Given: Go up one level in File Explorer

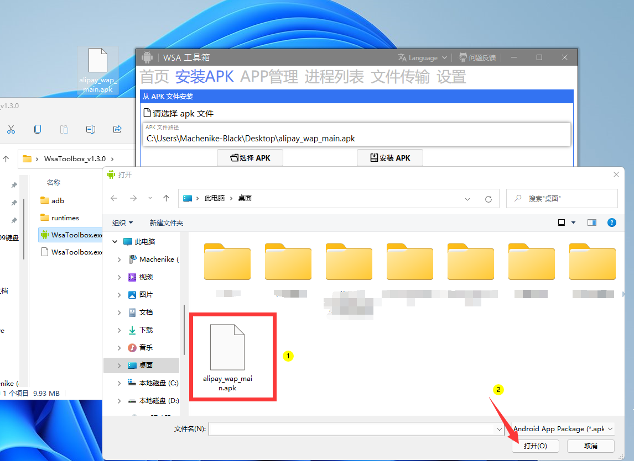Looking at the screenshot, I should pyautogui.click(x=6, y=159).
